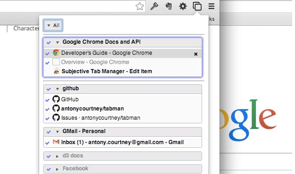This screenshot has height=174, width=295.
Task: Collapse the Google Chrome Docs and API group
Action: tap(57, 42)
